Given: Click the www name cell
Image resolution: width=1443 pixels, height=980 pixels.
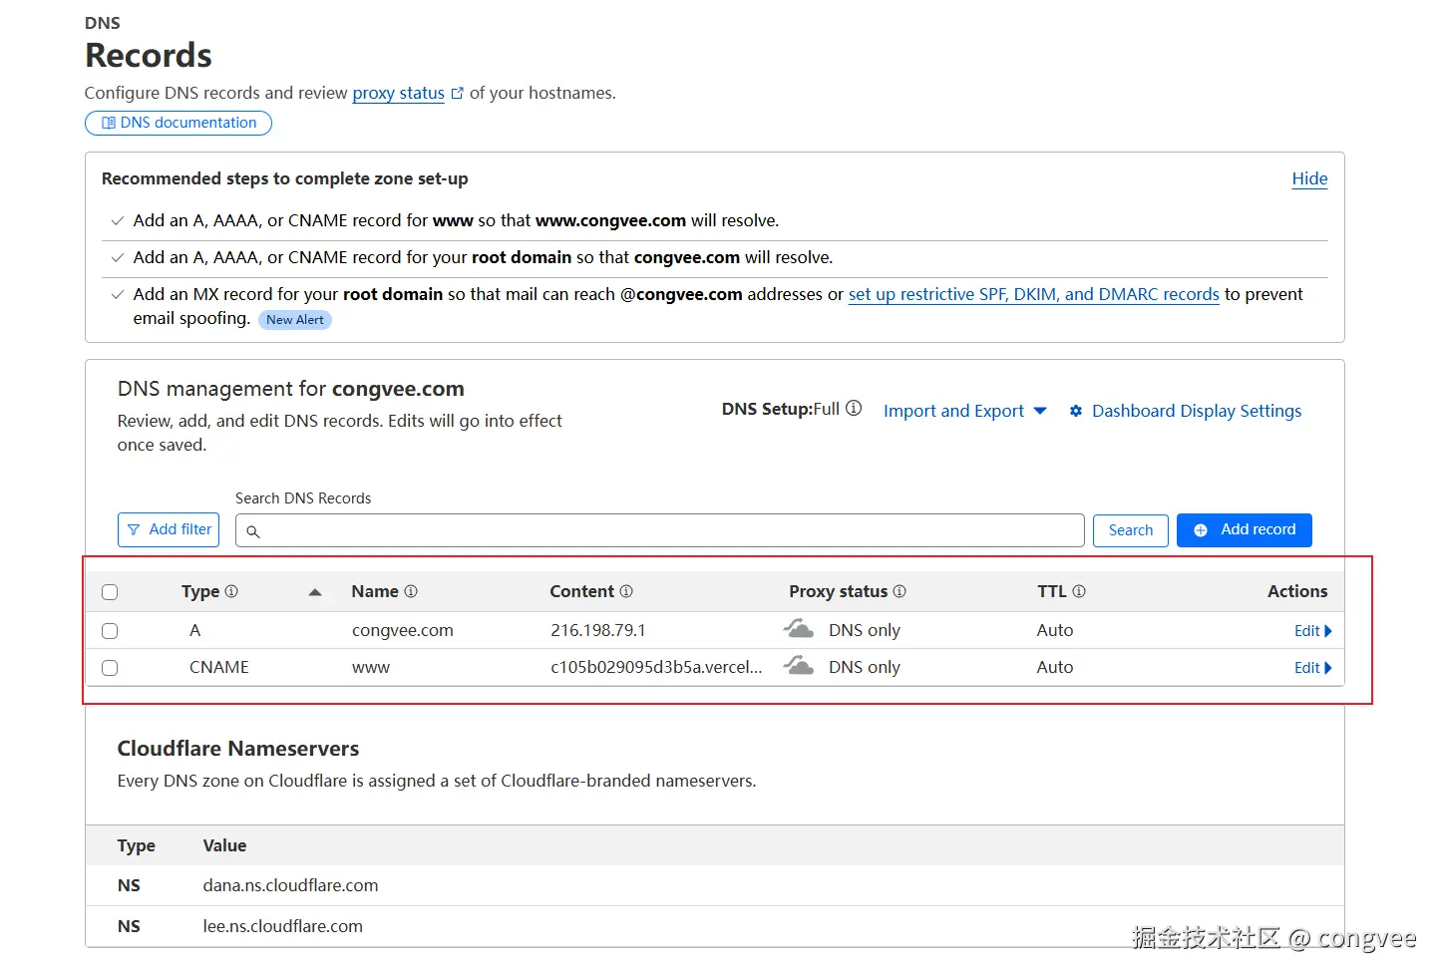Looking at the screenshot, I should pyautogui.click(x=371, y=667).
